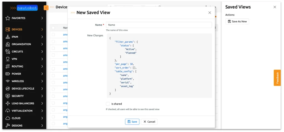The image size is (284, 132).
Task: Expand the Wireless menu chevron
Action: 42,81
